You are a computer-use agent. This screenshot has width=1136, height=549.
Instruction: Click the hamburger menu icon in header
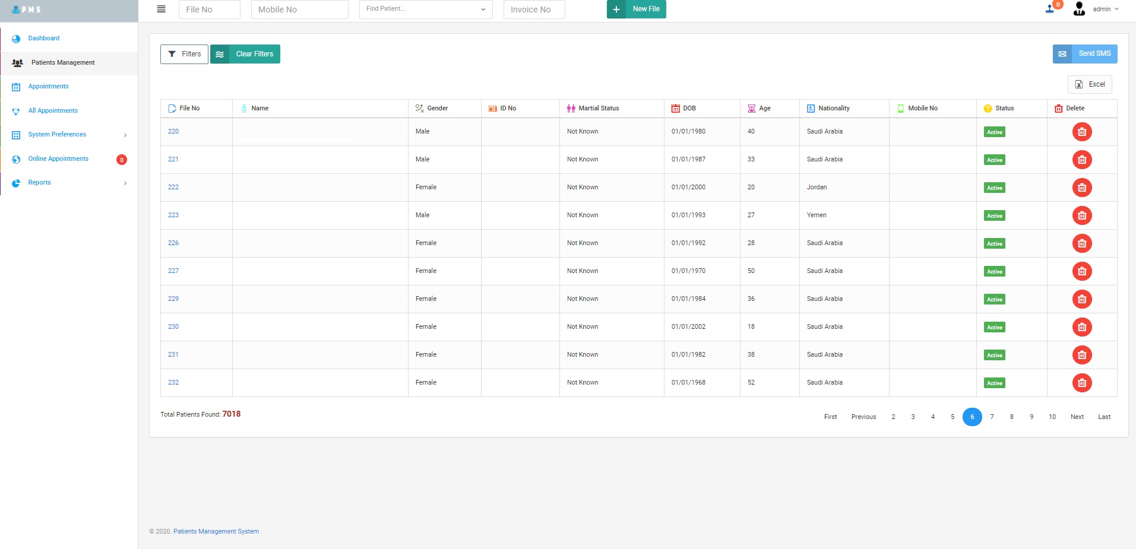coord(161,9)
